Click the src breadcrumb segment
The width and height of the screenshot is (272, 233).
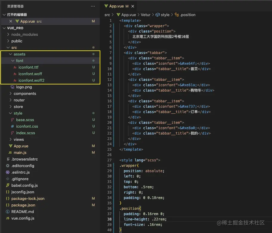107,15
